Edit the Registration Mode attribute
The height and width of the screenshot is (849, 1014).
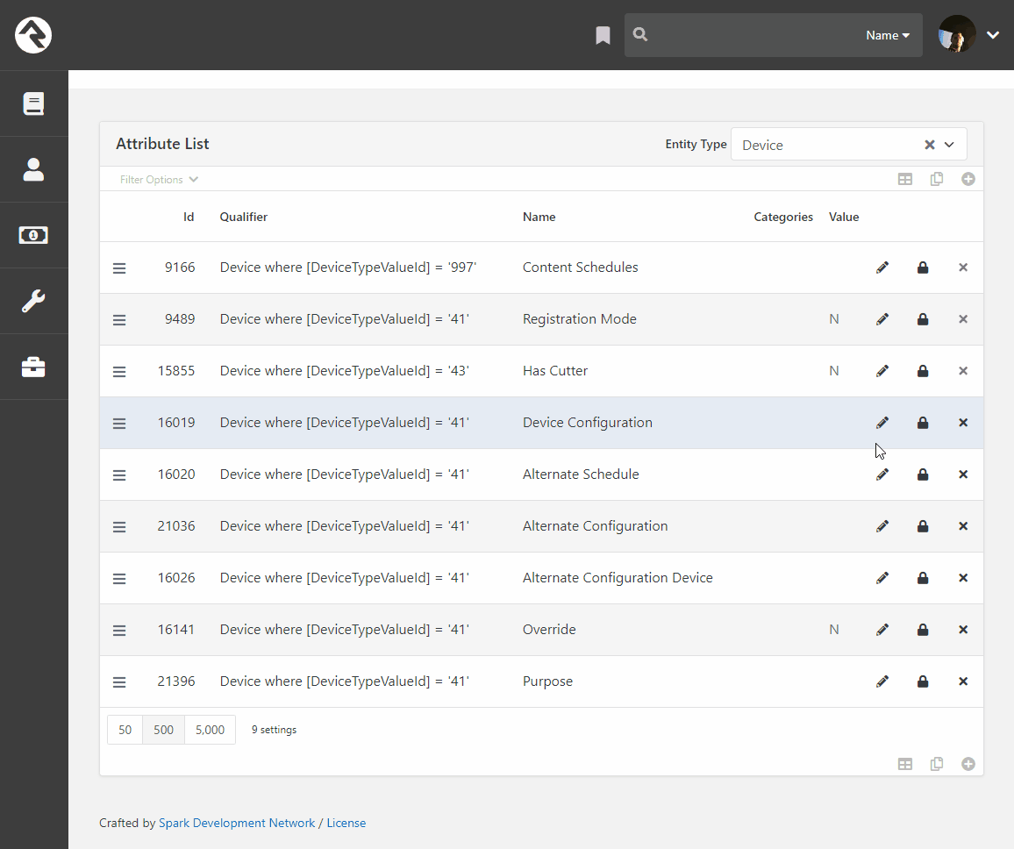[x=882, y=318]
